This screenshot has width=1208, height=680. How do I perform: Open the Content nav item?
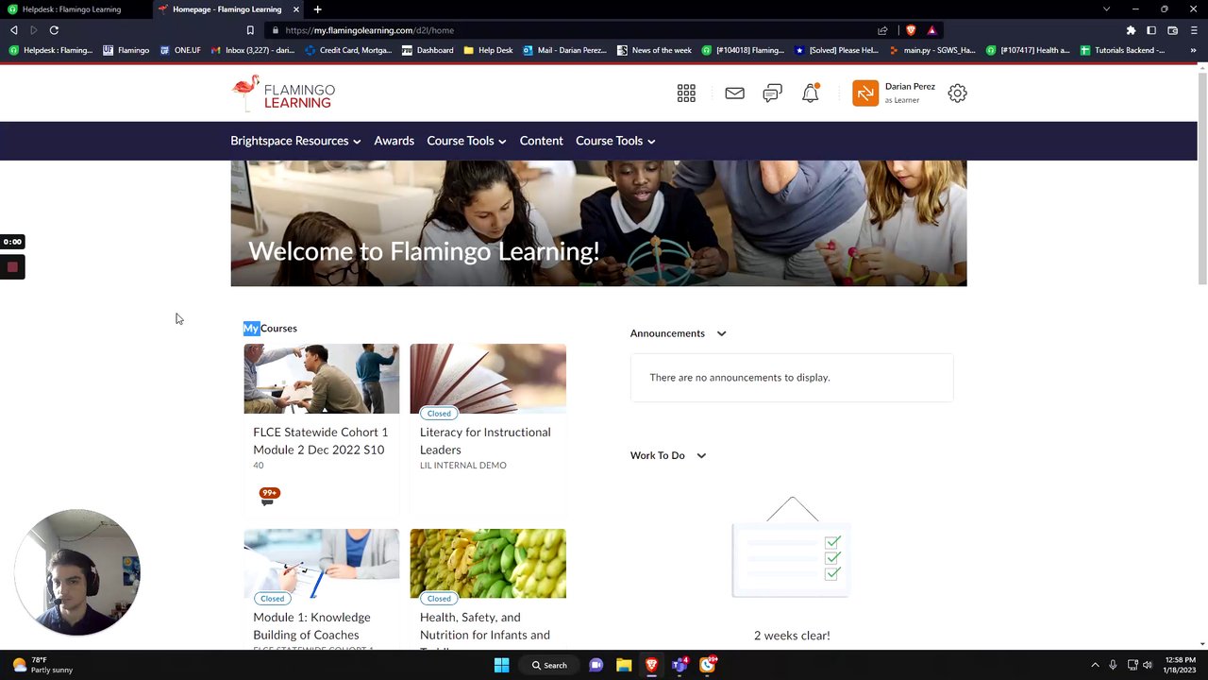click(x=541, y=141)
